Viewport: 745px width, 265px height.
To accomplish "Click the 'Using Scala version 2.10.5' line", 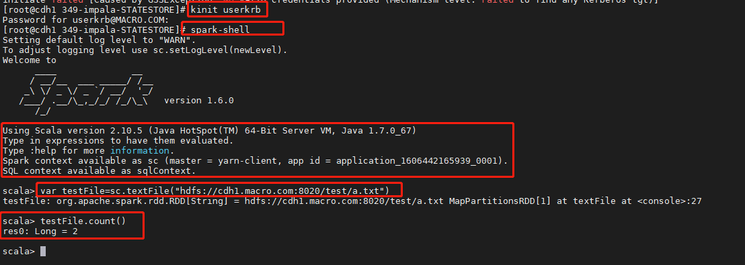I will 209,130.
